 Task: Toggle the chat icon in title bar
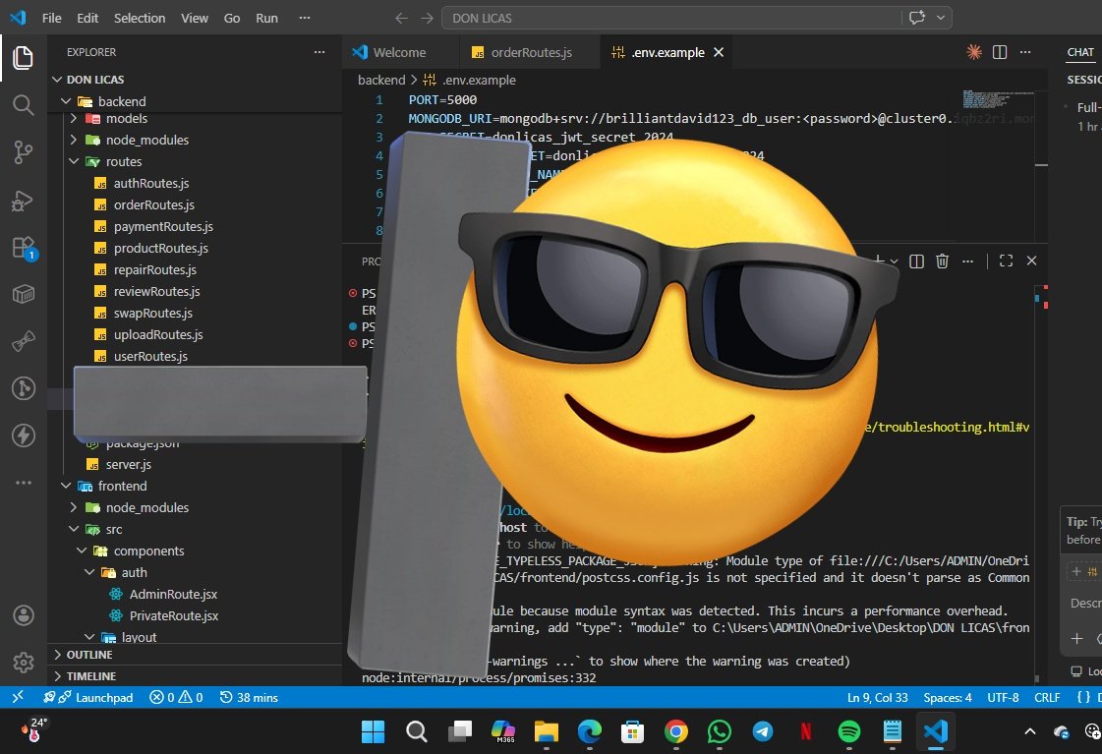click(x=916, y=18)
